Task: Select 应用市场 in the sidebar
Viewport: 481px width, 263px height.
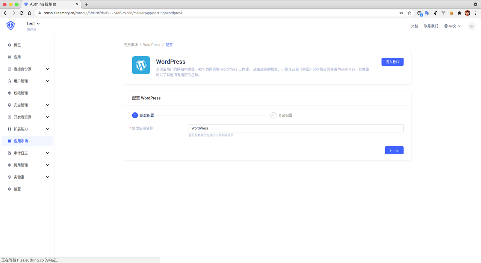Action: point(27,141)
